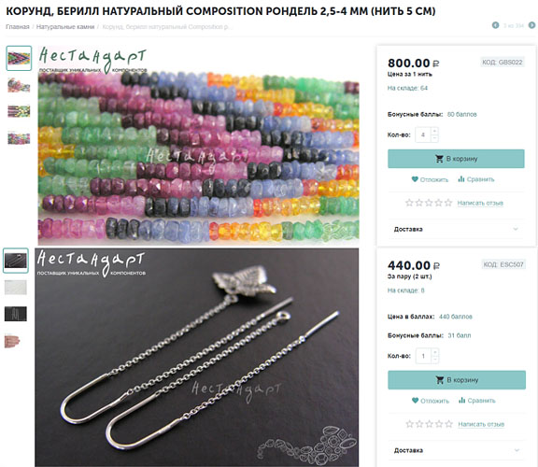
Task: Add beads to cart for 800.00
Action: (x=456, y=159)
